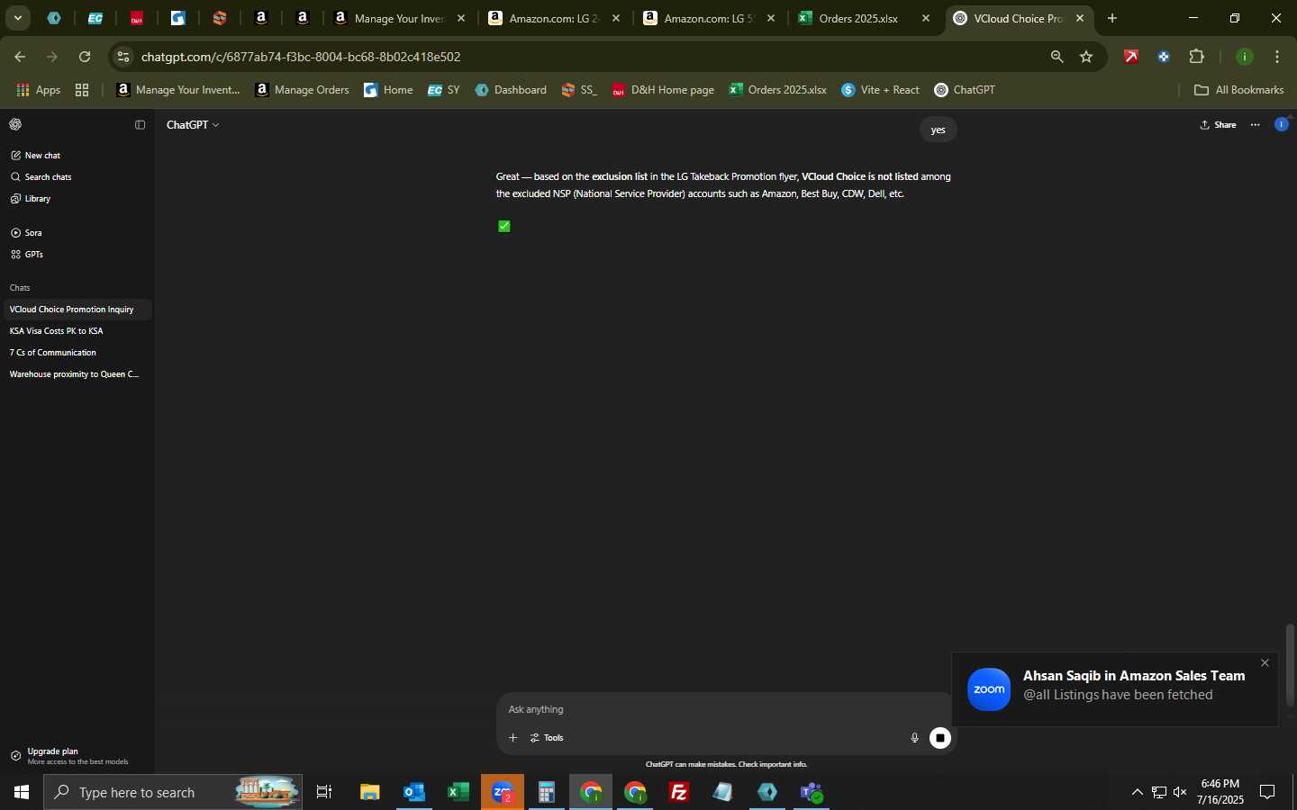Open Vite + React bookmark
1297x810 pixels.
coord(880,90)
